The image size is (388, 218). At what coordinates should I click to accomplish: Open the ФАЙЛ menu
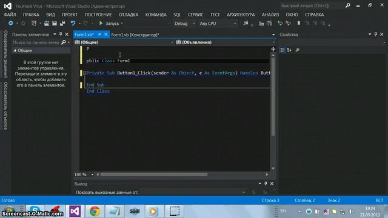click(x=10, y=15)
